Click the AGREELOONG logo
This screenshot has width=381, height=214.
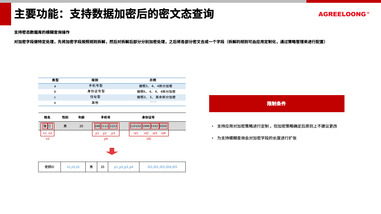click(344, 14)
